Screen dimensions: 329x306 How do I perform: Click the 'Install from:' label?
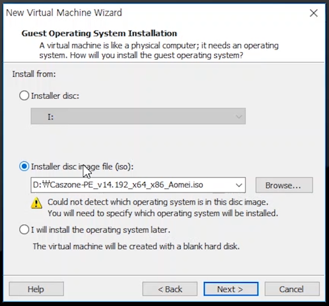34,74
